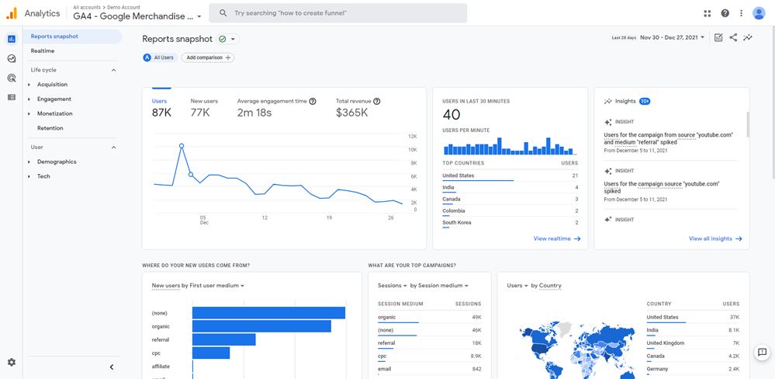This screenshot has height=379, width=775.
Task: Click Total revenue help icon
Action: point(376,101)
